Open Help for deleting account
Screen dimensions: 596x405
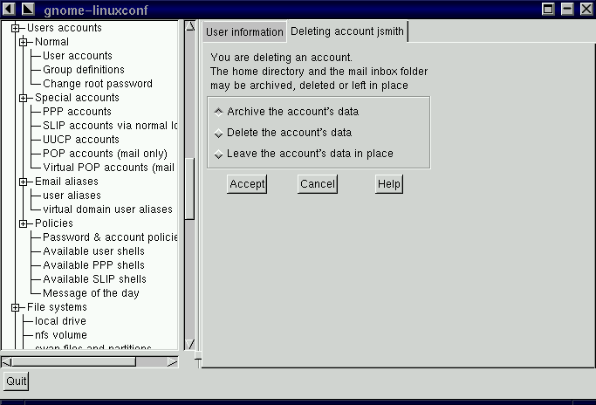click(389, 184)
